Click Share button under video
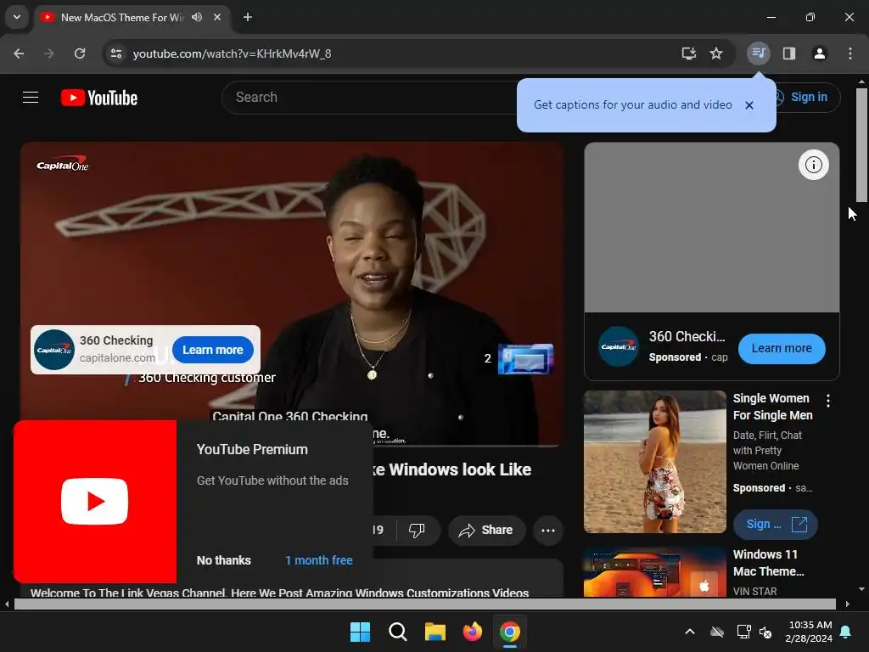This screenshot has width=869, height=652. 486,530
